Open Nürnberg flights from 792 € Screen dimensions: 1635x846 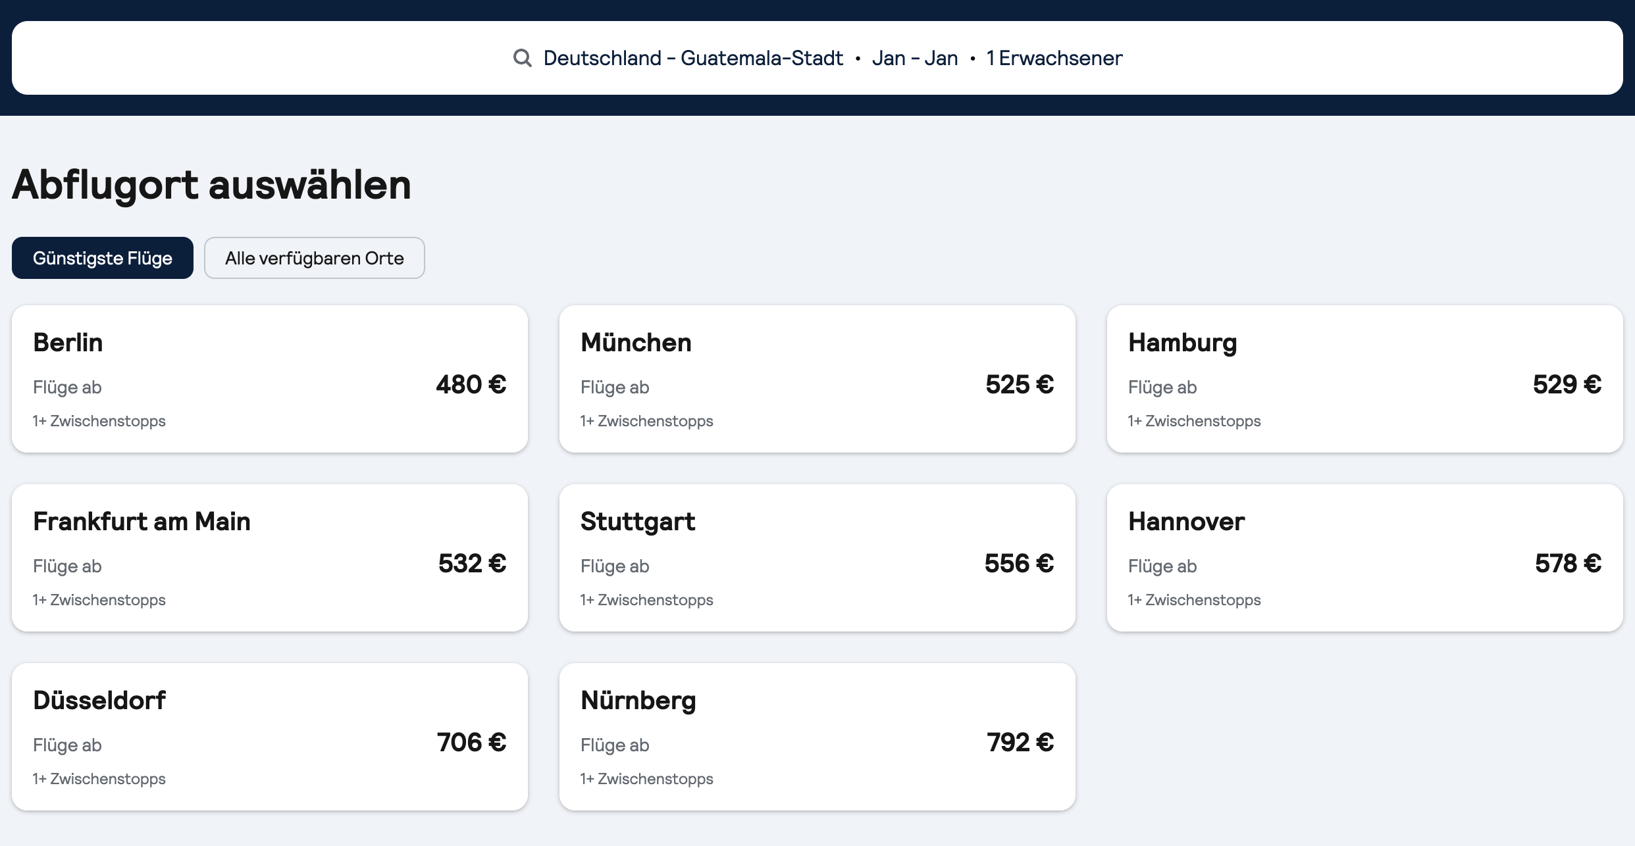817,736
